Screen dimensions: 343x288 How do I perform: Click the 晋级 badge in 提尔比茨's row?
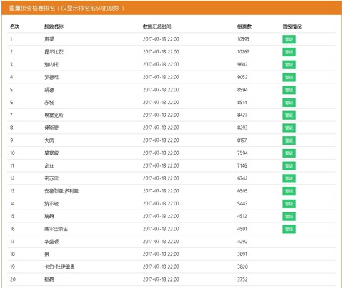click(x=289, y=52)
